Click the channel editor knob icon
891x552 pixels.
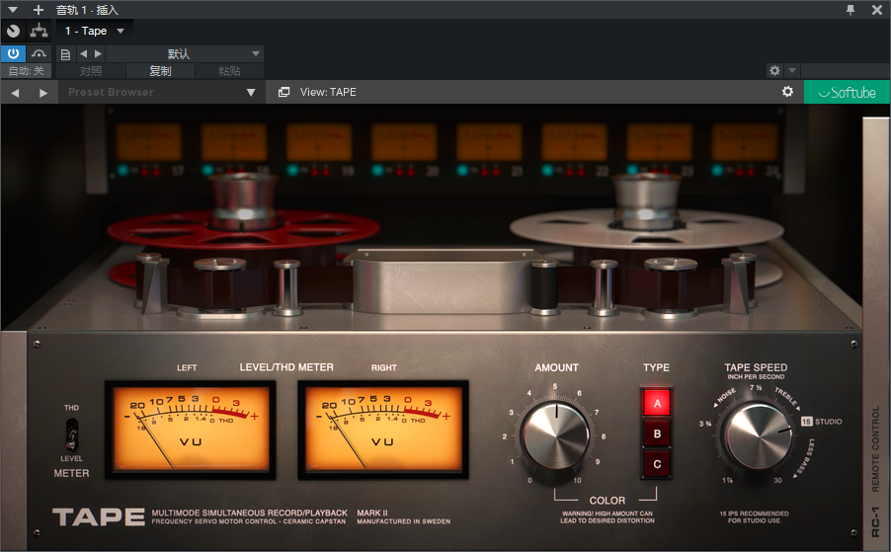[13, 31]
